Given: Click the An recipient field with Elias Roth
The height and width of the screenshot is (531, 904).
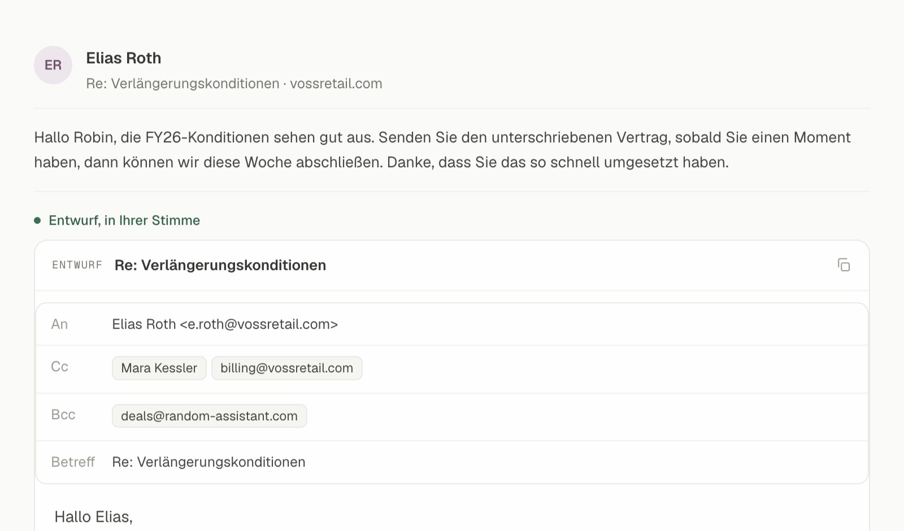Looking at the screenshot, I should (x=452, y=324).
